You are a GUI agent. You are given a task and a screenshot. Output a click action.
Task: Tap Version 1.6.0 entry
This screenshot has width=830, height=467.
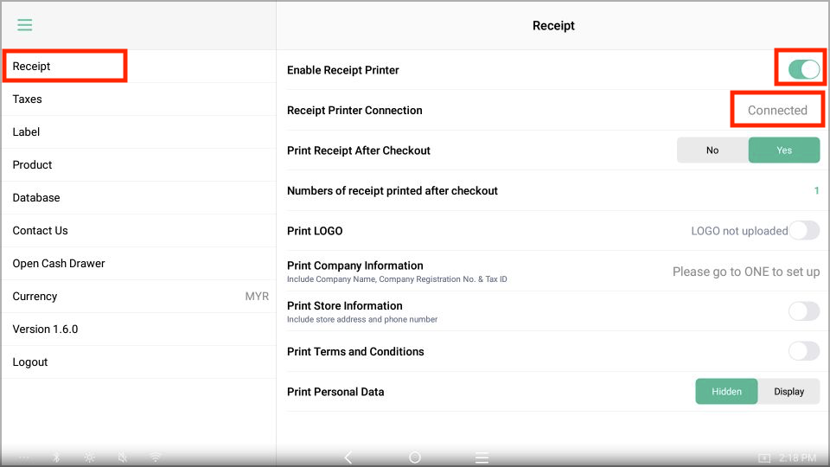point(138,329)
